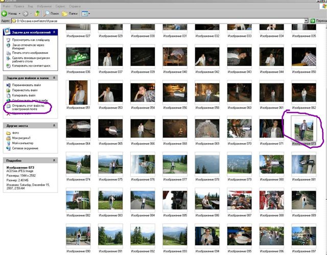327x255 pixels.
Task: Click file name label Изображение 085
Action: coord(175,215)
